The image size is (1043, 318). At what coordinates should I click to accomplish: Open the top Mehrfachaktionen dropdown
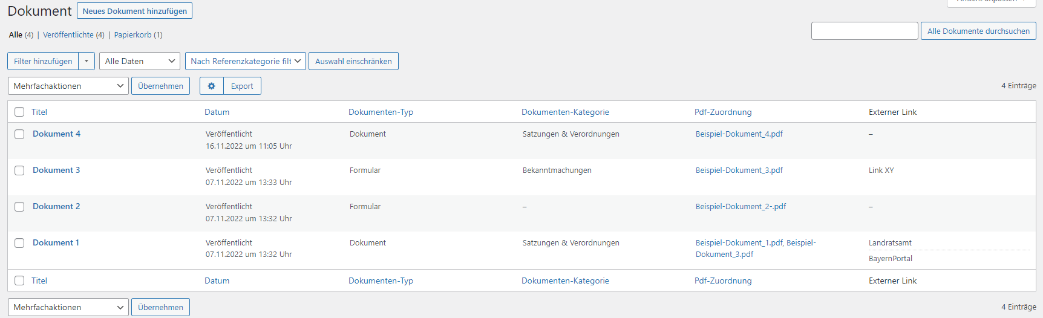(68, 86)
